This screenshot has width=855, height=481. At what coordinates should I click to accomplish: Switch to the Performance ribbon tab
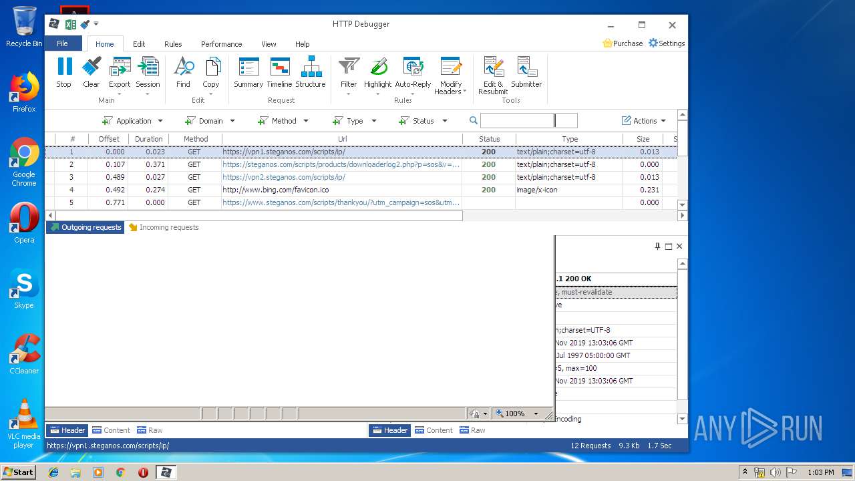coord(221,44)
